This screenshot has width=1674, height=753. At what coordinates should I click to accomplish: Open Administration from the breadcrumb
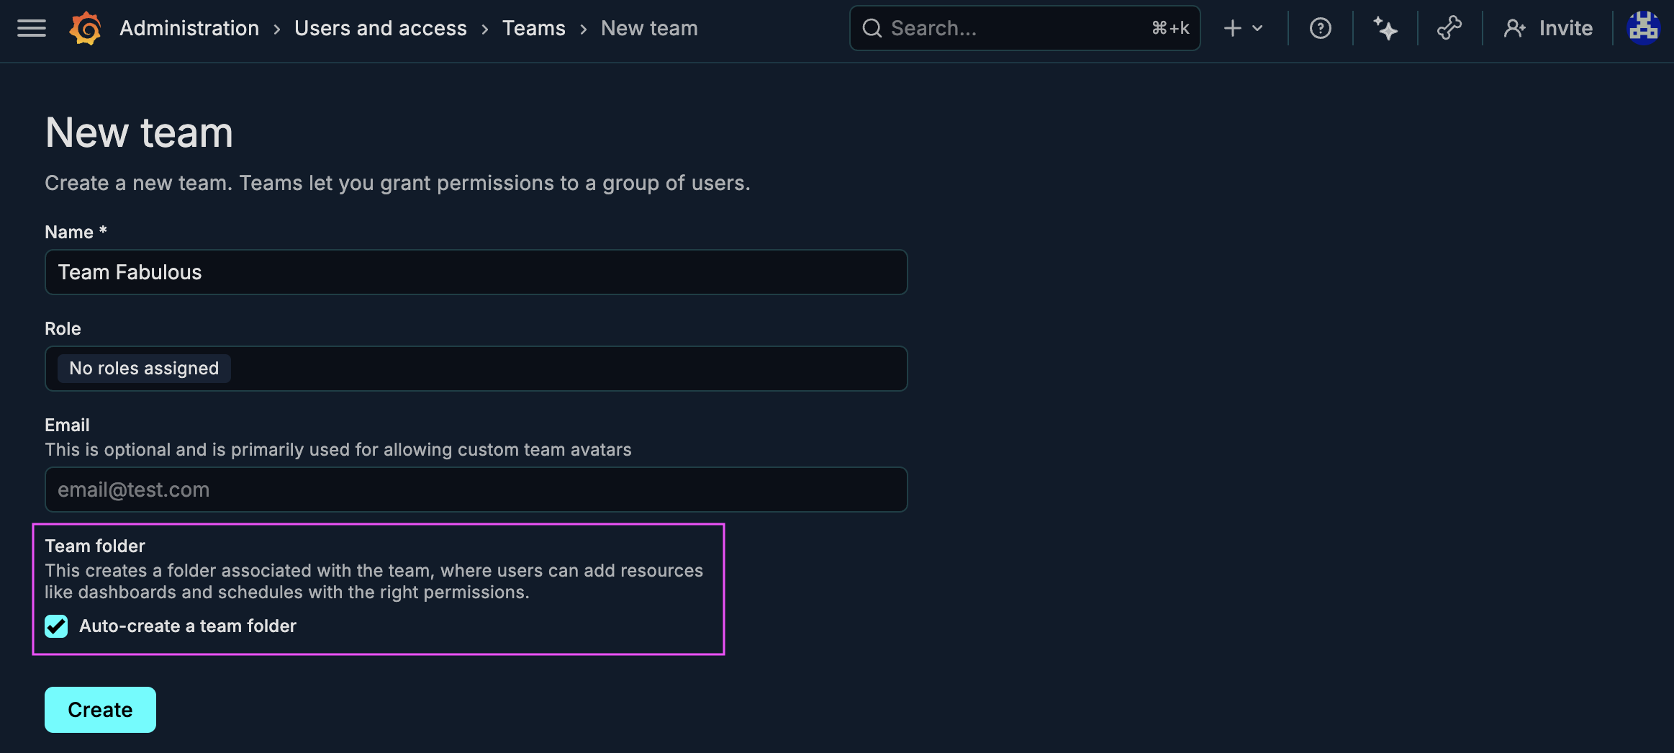[x=189, y=28]
